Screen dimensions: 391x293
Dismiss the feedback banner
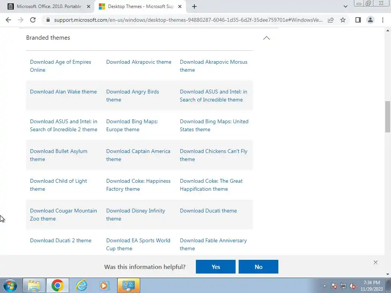coord(376,262)
